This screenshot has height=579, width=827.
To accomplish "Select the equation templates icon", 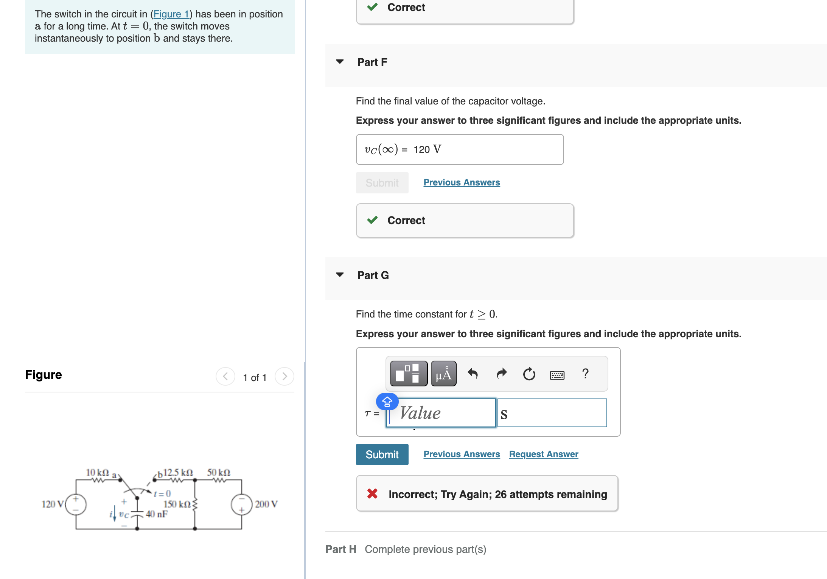I will tap(408, 374).
